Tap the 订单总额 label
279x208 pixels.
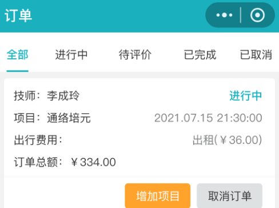(x=38, y=162)
